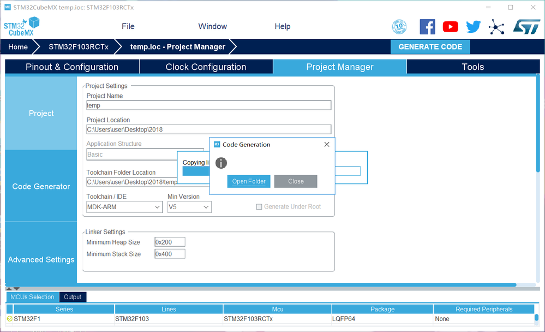The height and width of the screenshot is (332, 545).
Task: Click the Package column header
Action: [x=382, y=309]
